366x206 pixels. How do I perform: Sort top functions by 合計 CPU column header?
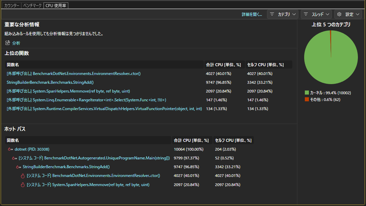tap(223, 65)
